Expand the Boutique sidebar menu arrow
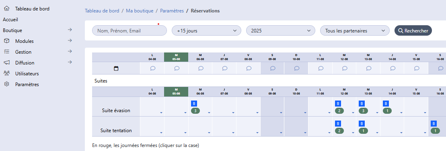 [x=70, y=30]
